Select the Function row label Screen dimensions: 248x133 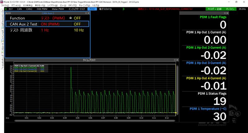coord(17,18)
